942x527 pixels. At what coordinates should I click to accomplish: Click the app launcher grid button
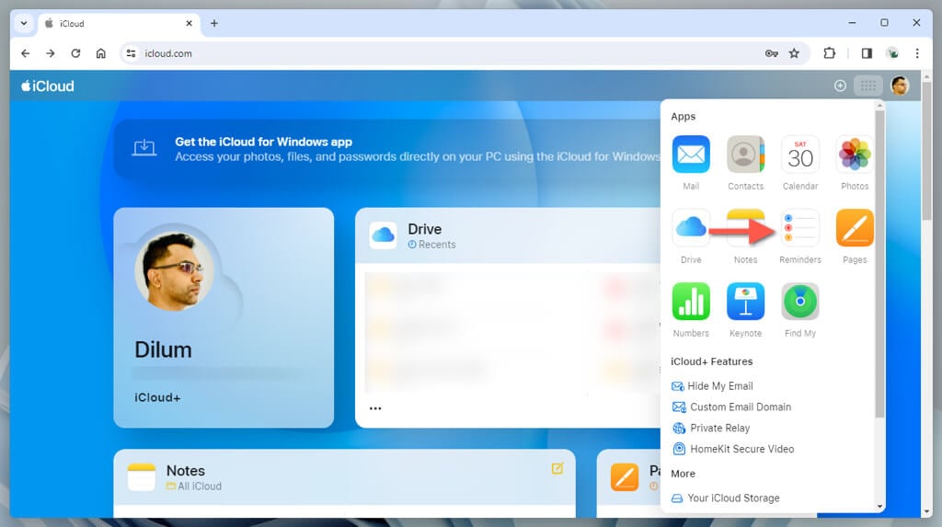point(868,86)
